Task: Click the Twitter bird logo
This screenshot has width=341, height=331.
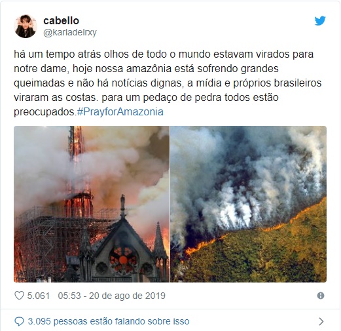Action: 320,20
